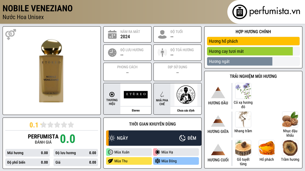Click the sun icon for Mùa Hạ
This screenshot has height=171, width=305.
158,152
